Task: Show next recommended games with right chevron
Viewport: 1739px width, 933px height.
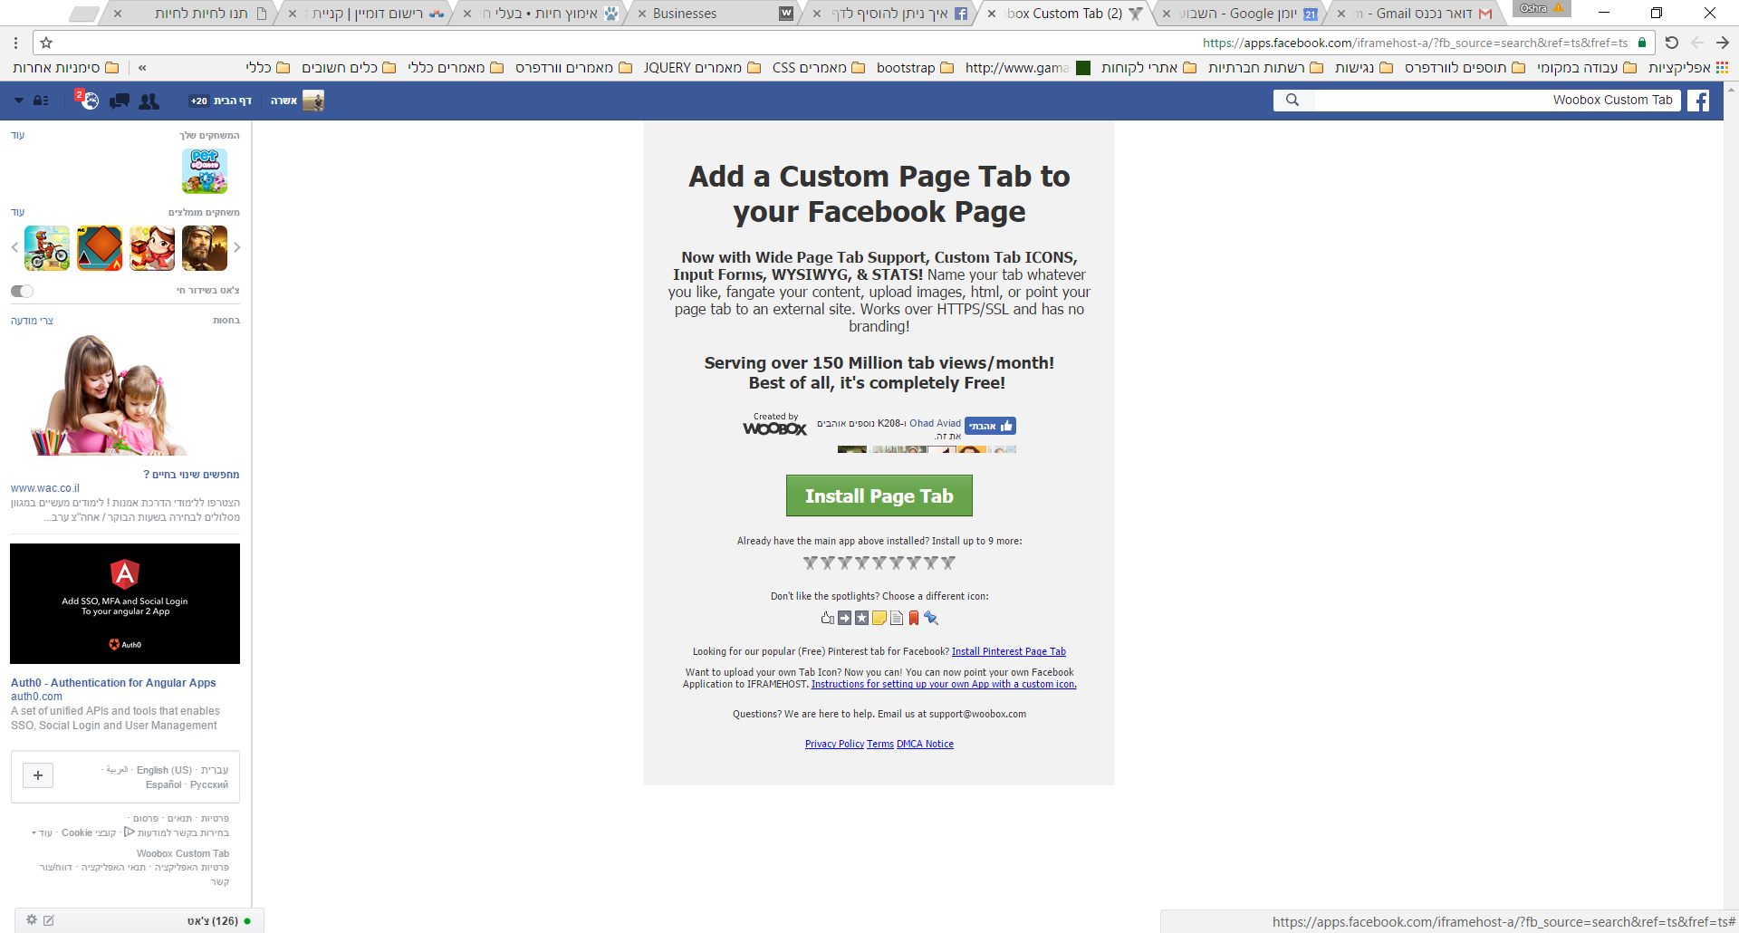Action: tap(237, 247)
